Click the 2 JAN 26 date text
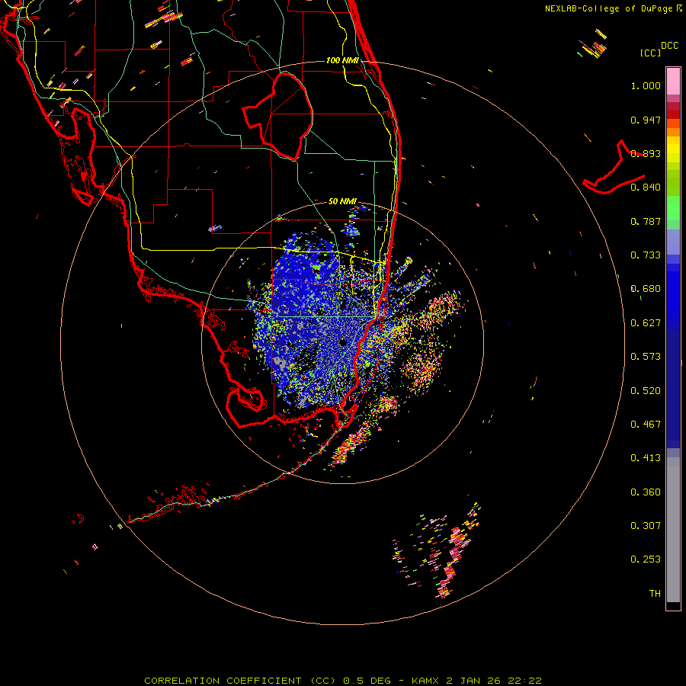The height and width of the screenshot is (686, 686). click(474, 681)
